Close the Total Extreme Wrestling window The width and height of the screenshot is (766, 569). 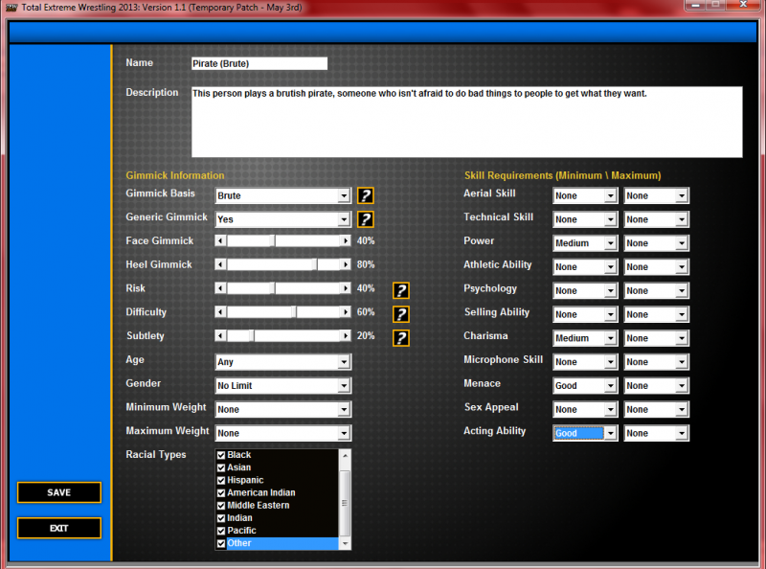point(744,5)
